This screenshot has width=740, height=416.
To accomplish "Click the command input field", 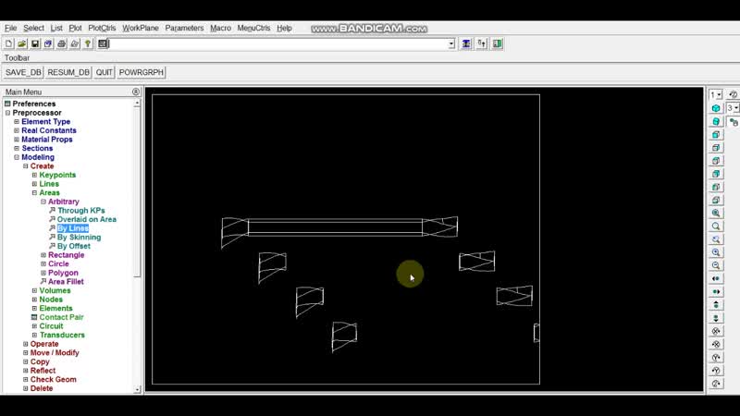I will (x=278, y=43).
